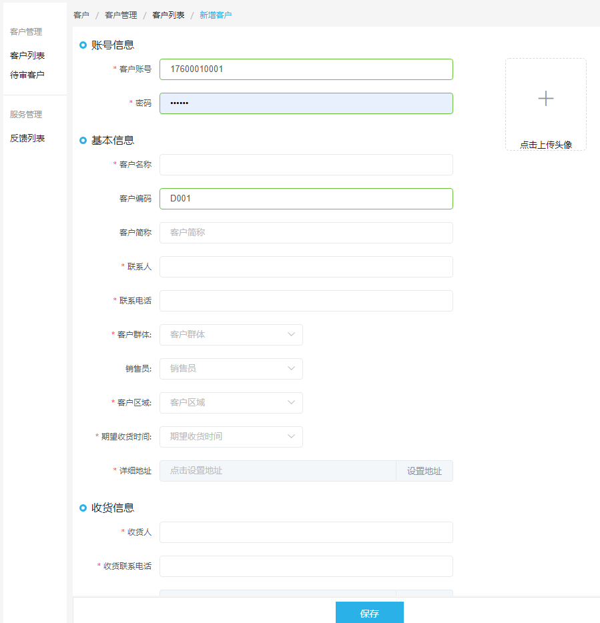Screen dimensions: 600x623
Task: Click the 客户简称 input field
Action: (306, 233)
